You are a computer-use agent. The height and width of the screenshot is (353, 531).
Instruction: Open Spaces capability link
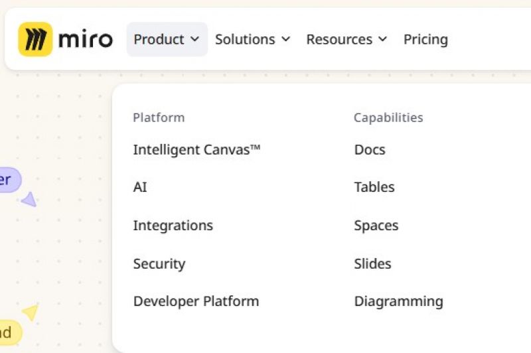[x=376, y=226]
